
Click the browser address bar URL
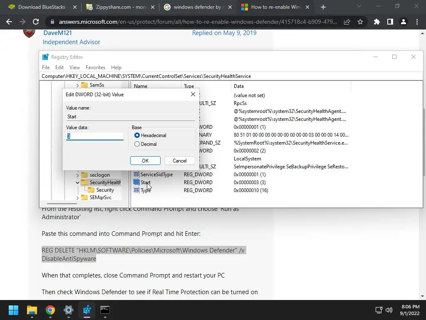(198, 22)
